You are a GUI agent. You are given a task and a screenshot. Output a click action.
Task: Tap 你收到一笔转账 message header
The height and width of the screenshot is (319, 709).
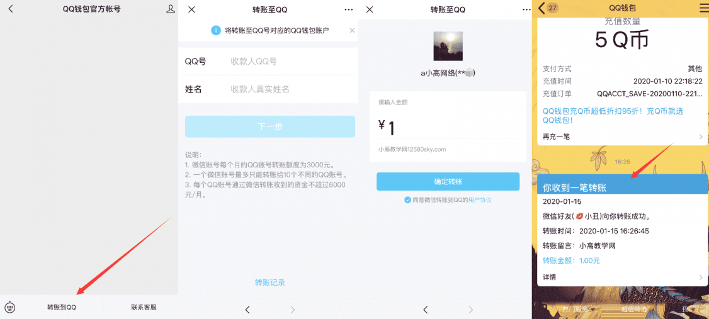[622, 184]
